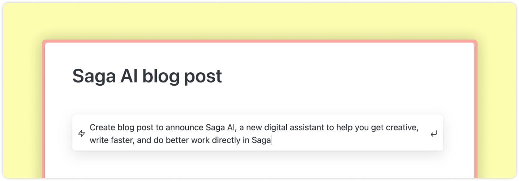Place cursor after "Saga" at prompt end

tap(271, 140)
